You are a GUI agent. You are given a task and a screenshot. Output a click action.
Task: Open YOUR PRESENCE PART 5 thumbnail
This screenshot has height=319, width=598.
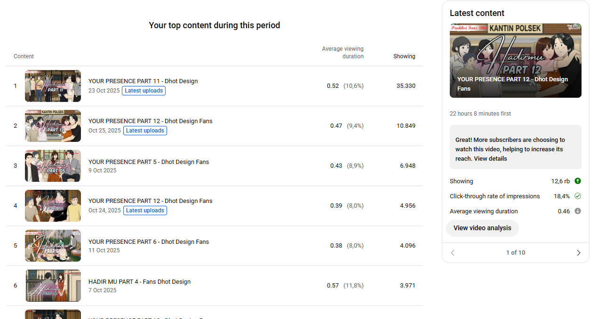coord(53,166)
